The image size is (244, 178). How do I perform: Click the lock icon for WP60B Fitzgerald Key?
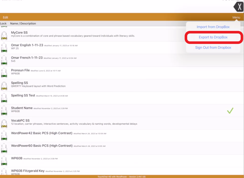pyautogui.click(x=4, y=172)
